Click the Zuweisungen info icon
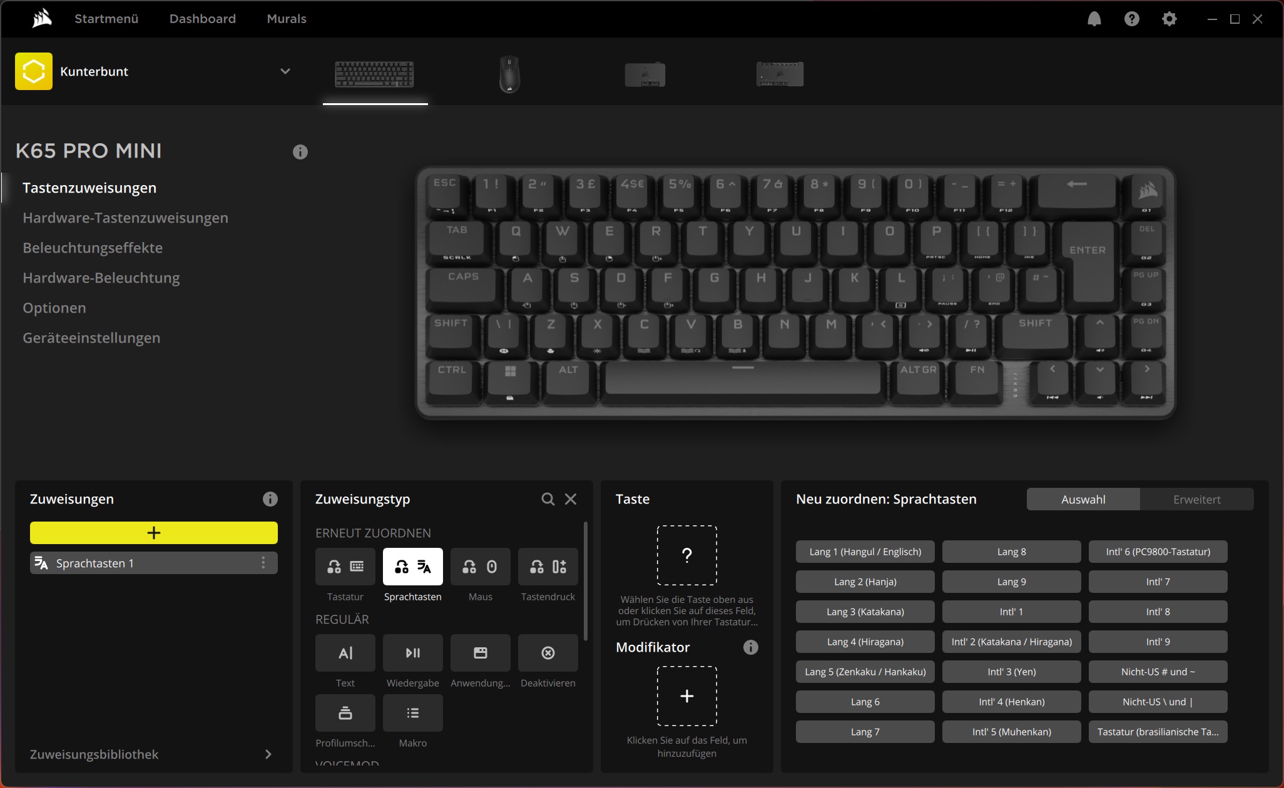The height and width of the screenshot is (788, 1284). pos(270,499)
